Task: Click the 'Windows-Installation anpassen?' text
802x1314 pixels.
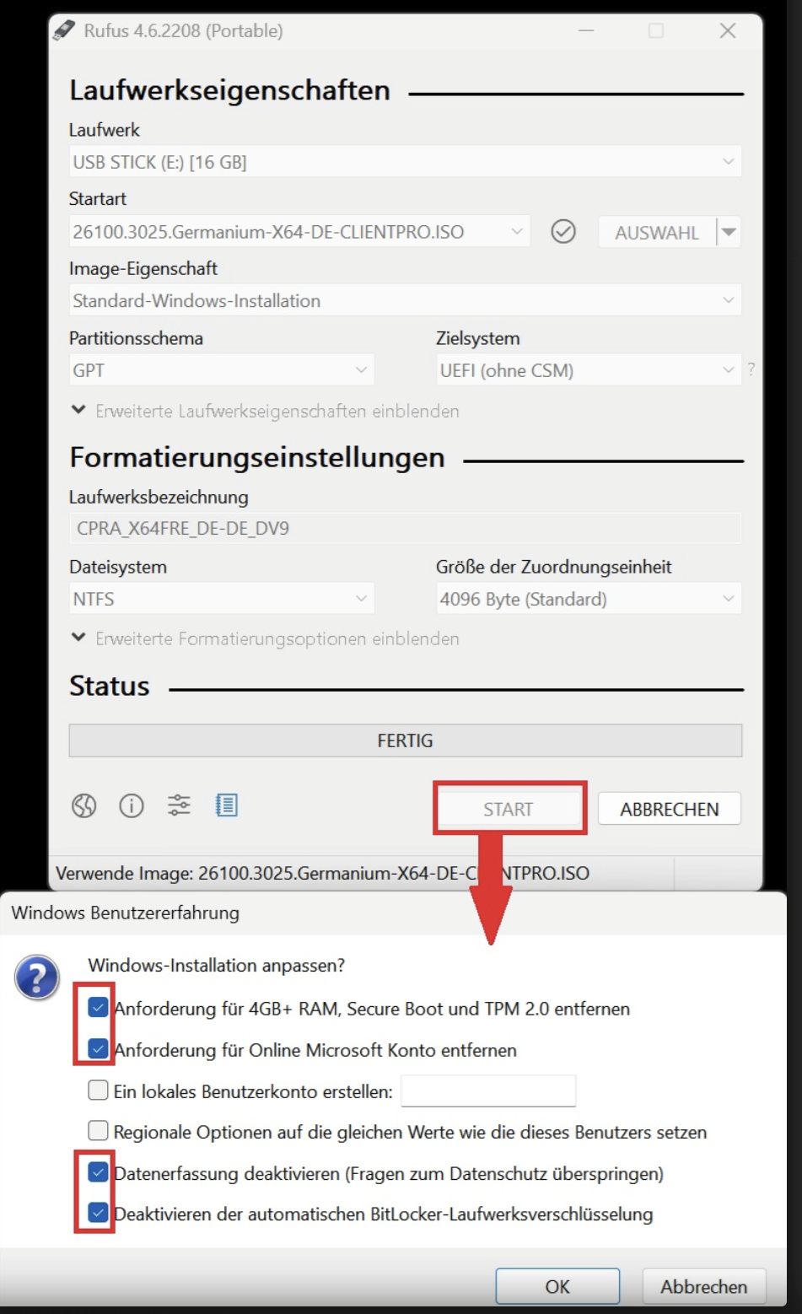Action: point(217,965)
